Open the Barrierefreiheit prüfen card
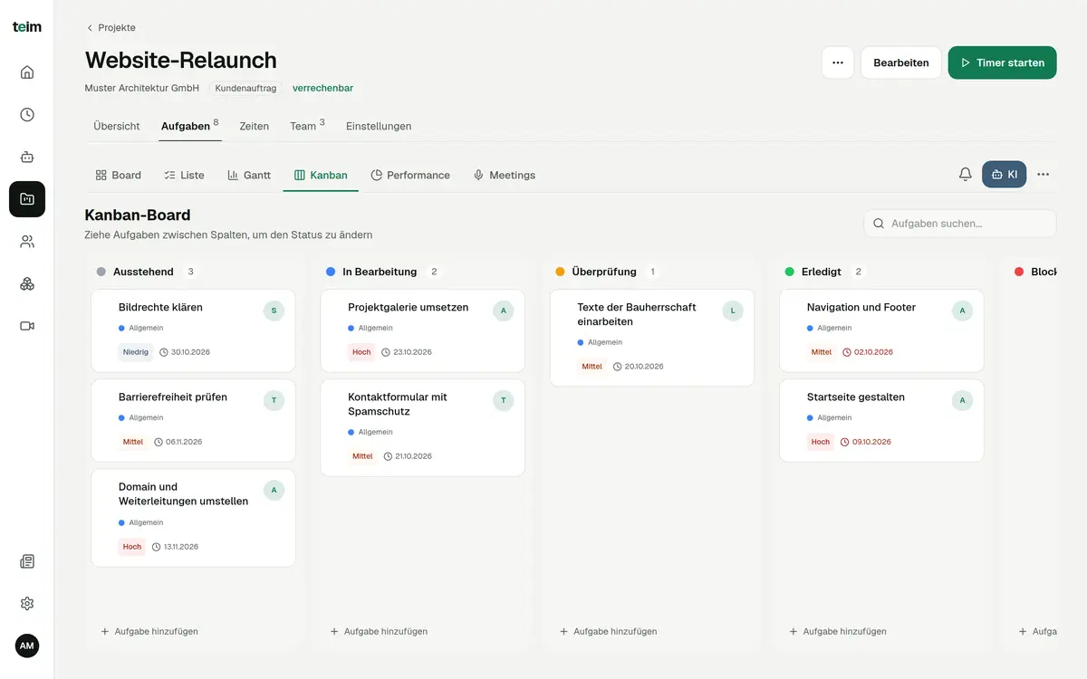Screen dimensions: 1087x679 tap(193, 420)
